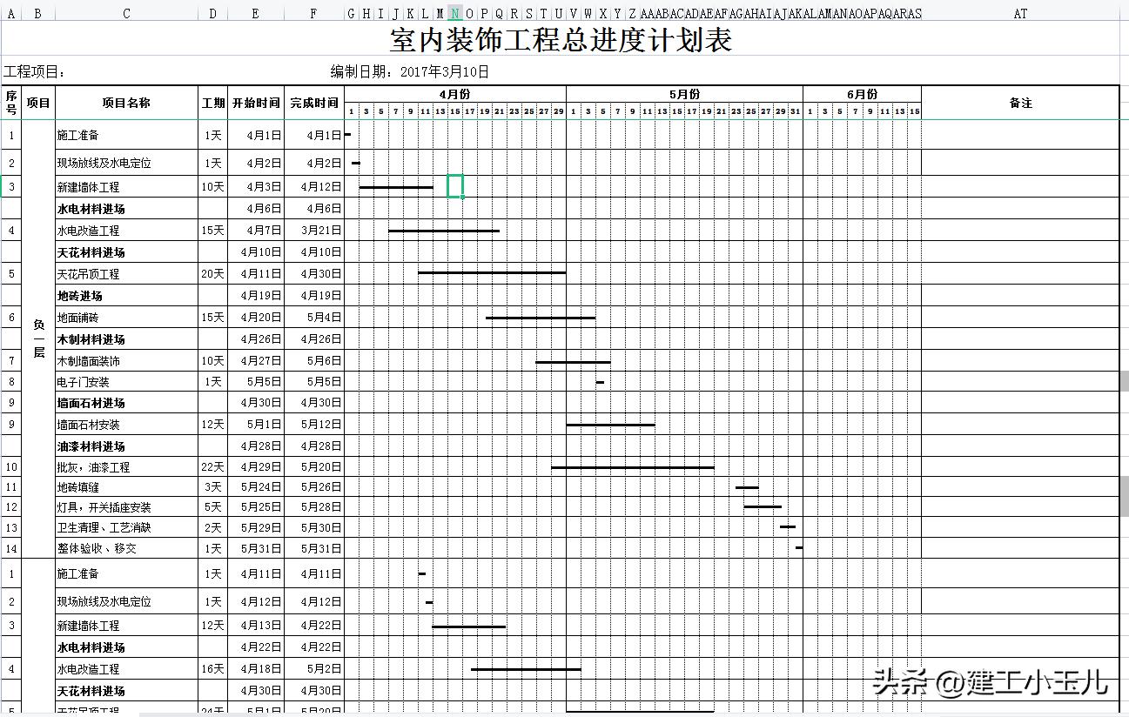Viewport: 1129px width, 717px height.
Task: Select the 负一层 merged cell
Action: click(x=38, y=338)
